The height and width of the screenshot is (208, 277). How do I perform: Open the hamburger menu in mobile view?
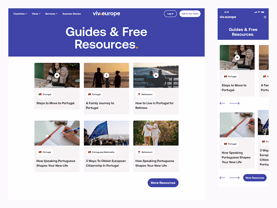coord(265,17)
